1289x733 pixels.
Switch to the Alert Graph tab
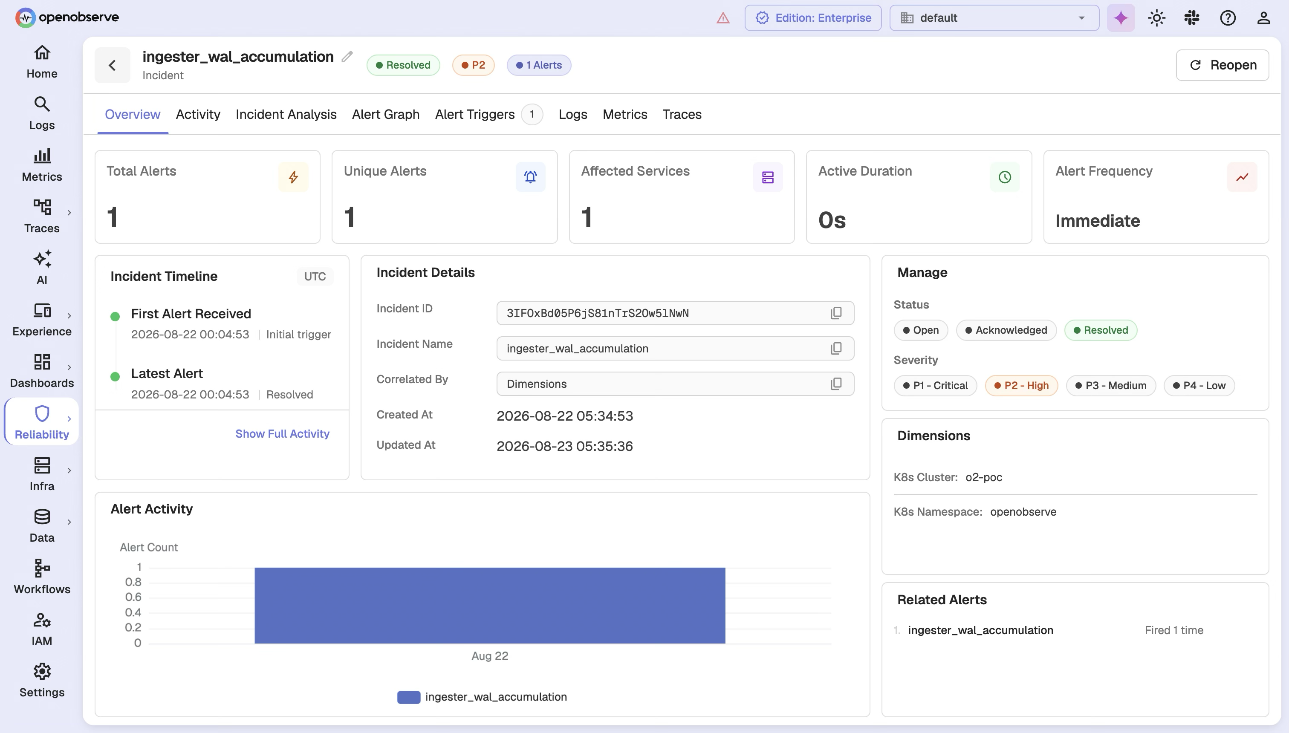point(386,114)
